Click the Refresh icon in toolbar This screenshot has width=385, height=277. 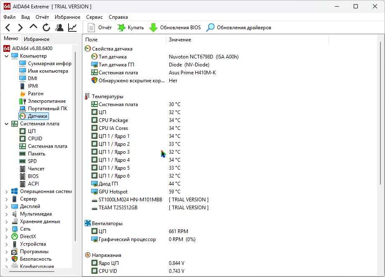click(x=46, y=28)
